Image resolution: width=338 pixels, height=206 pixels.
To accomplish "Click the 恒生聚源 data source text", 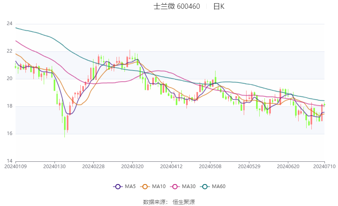I will [184, 202].
